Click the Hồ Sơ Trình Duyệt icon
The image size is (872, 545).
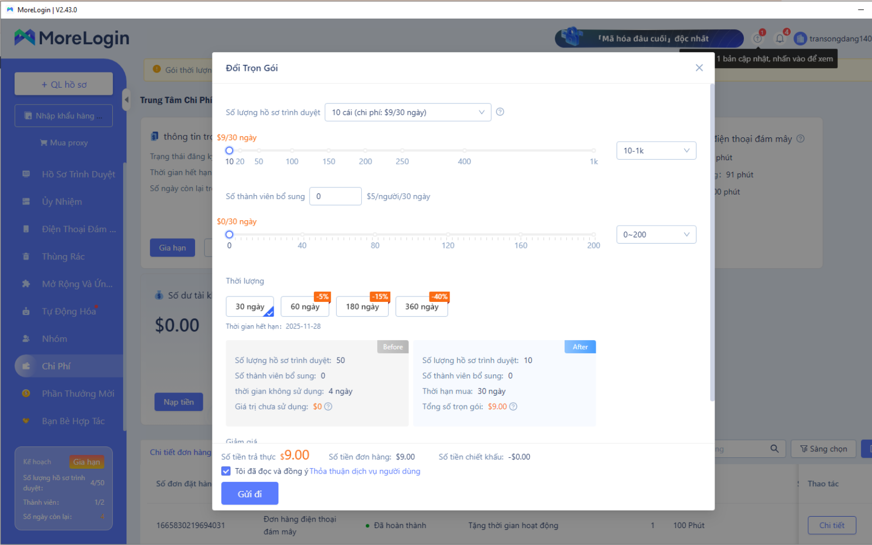26,174
